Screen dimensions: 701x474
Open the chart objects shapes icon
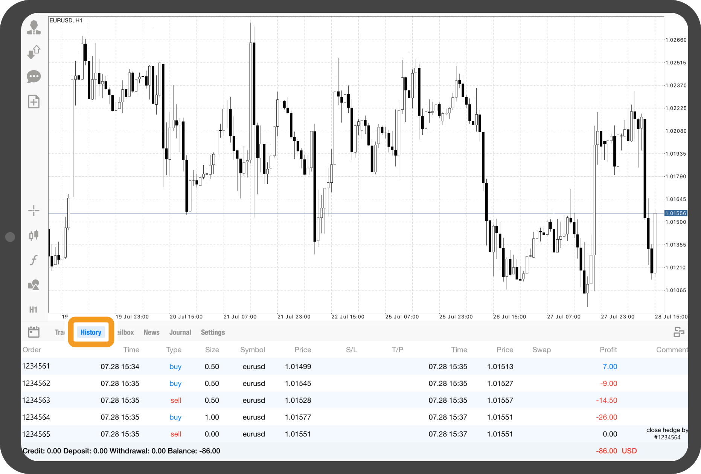pyautogui.click(x=34, y=285)
